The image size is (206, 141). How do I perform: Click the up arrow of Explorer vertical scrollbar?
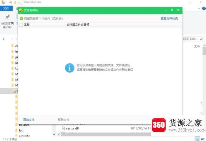point(204,45)
